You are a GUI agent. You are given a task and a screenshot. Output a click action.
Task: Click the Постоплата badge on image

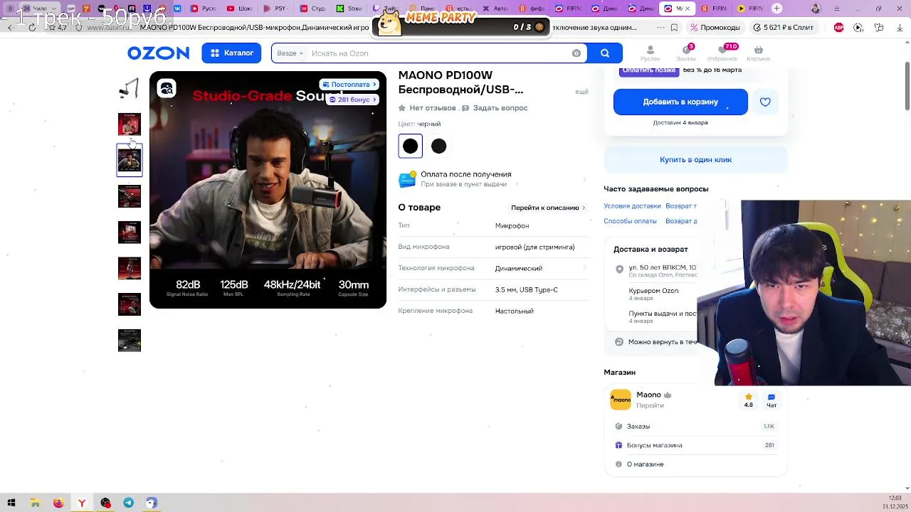pos(349,85)
